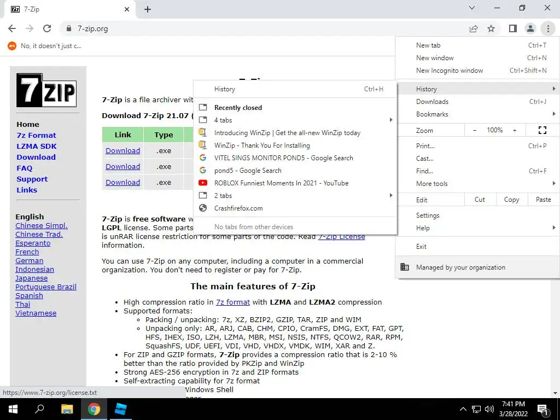Reopen VITEL SINGS MONITOR POND5 Google Search
Viewport: 560px width, 420px height.
point(295,158)
